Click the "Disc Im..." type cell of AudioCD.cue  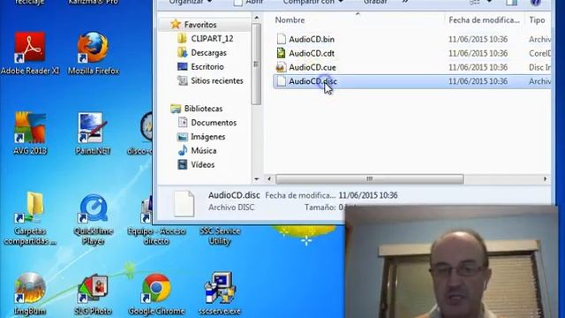click(x=539, y=67)
